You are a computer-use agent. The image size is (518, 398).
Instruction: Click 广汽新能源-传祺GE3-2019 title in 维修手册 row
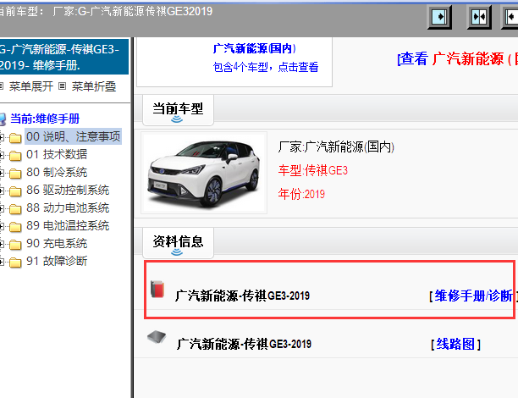coord(242,296)
